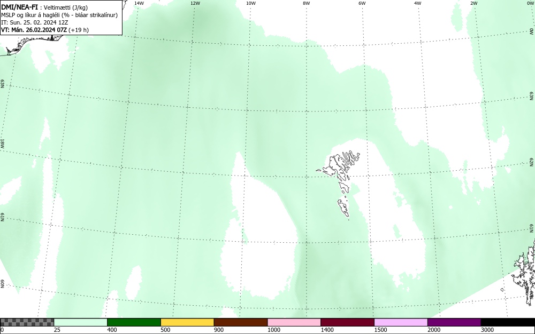Select the legend value "900"
This screenshot has width=535, height=334.
point(219,330)
